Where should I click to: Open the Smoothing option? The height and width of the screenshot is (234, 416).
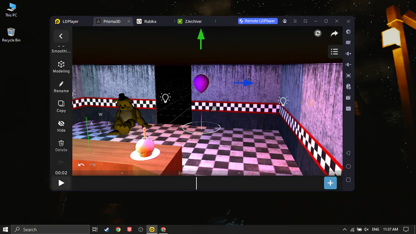pos(61,50)
